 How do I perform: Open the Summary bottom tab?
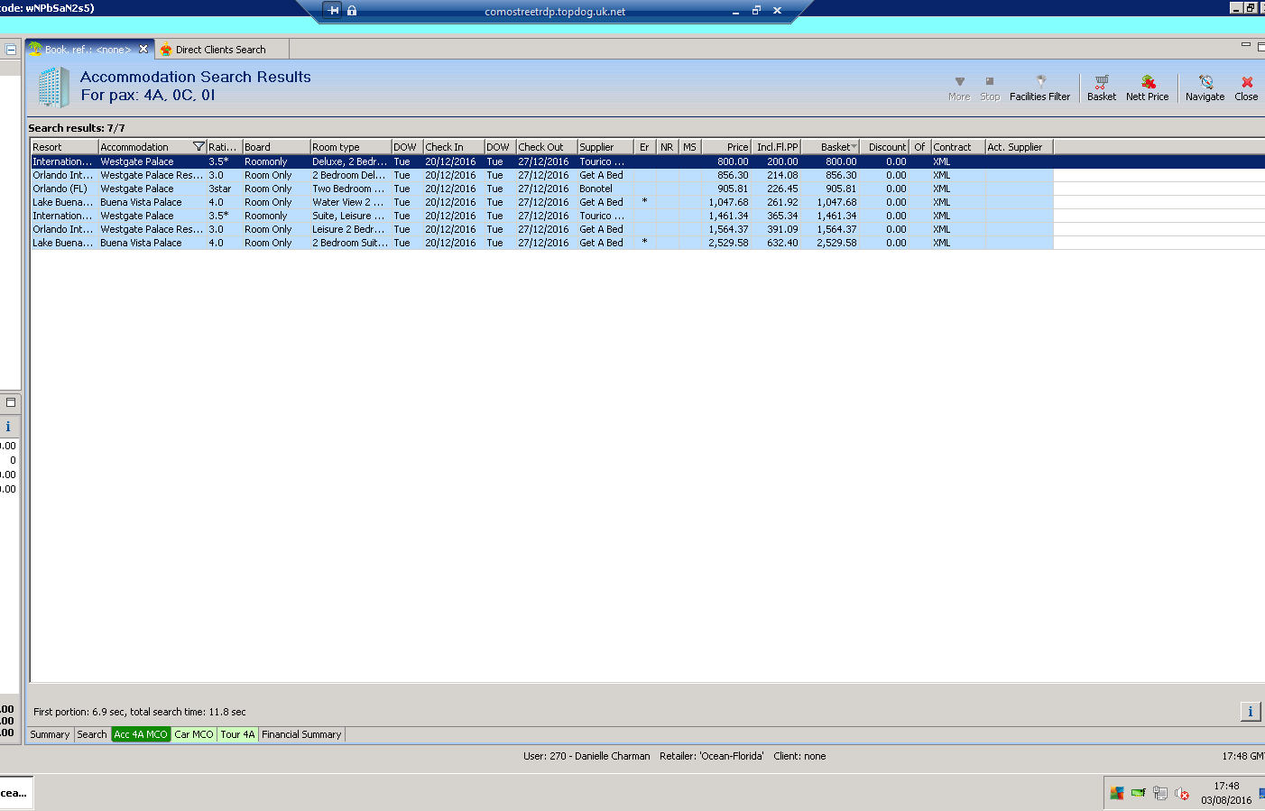(50, 734)
